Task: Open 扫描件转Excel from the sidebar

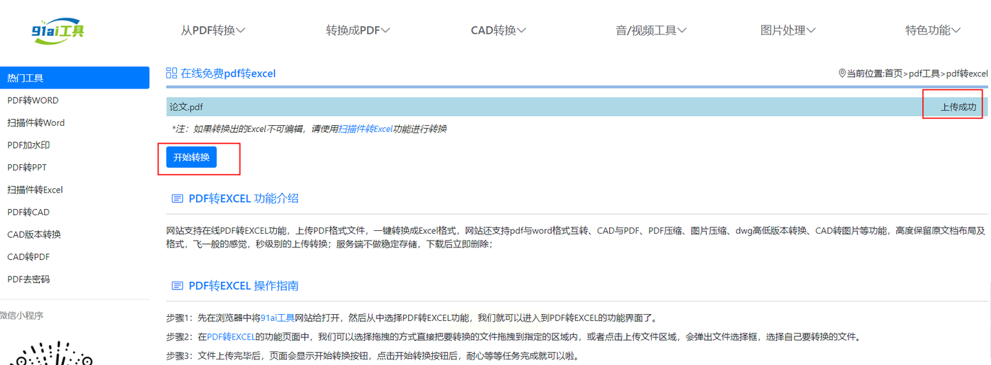Action: (35, 190)
